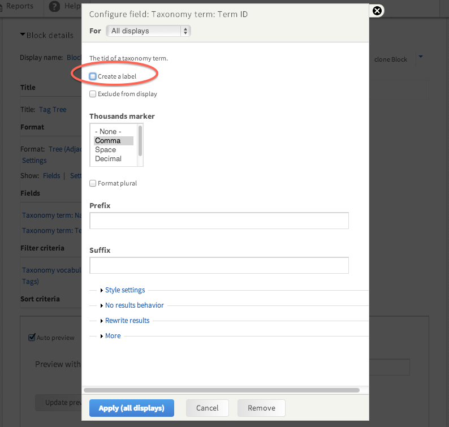This screenshot has height=427, width=449.
Task: Click the Help icon in toolbar
Action: [x=54, y=6]
